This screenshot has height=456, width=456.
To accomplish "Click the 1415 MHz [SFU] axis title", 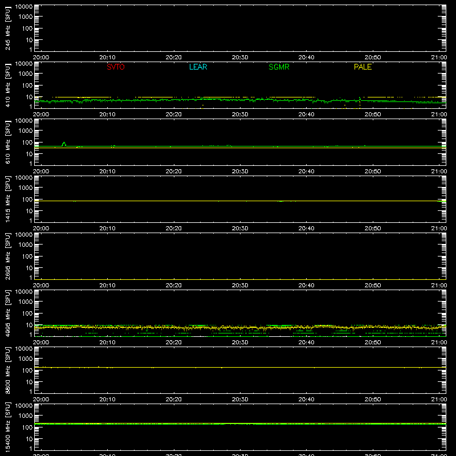I will point(7,199).
